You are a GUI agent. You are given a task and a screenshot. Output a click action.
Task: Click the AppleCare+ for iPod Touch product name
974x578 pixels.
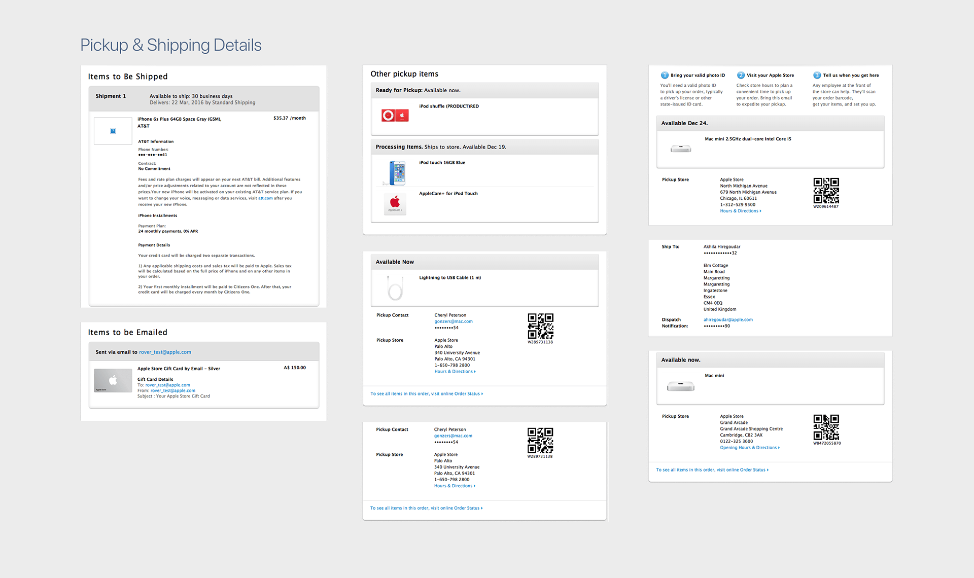[x=448, y=194]
